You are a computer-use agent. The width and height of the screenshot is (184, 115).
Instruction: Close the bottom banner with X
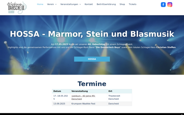coord(182,114)
